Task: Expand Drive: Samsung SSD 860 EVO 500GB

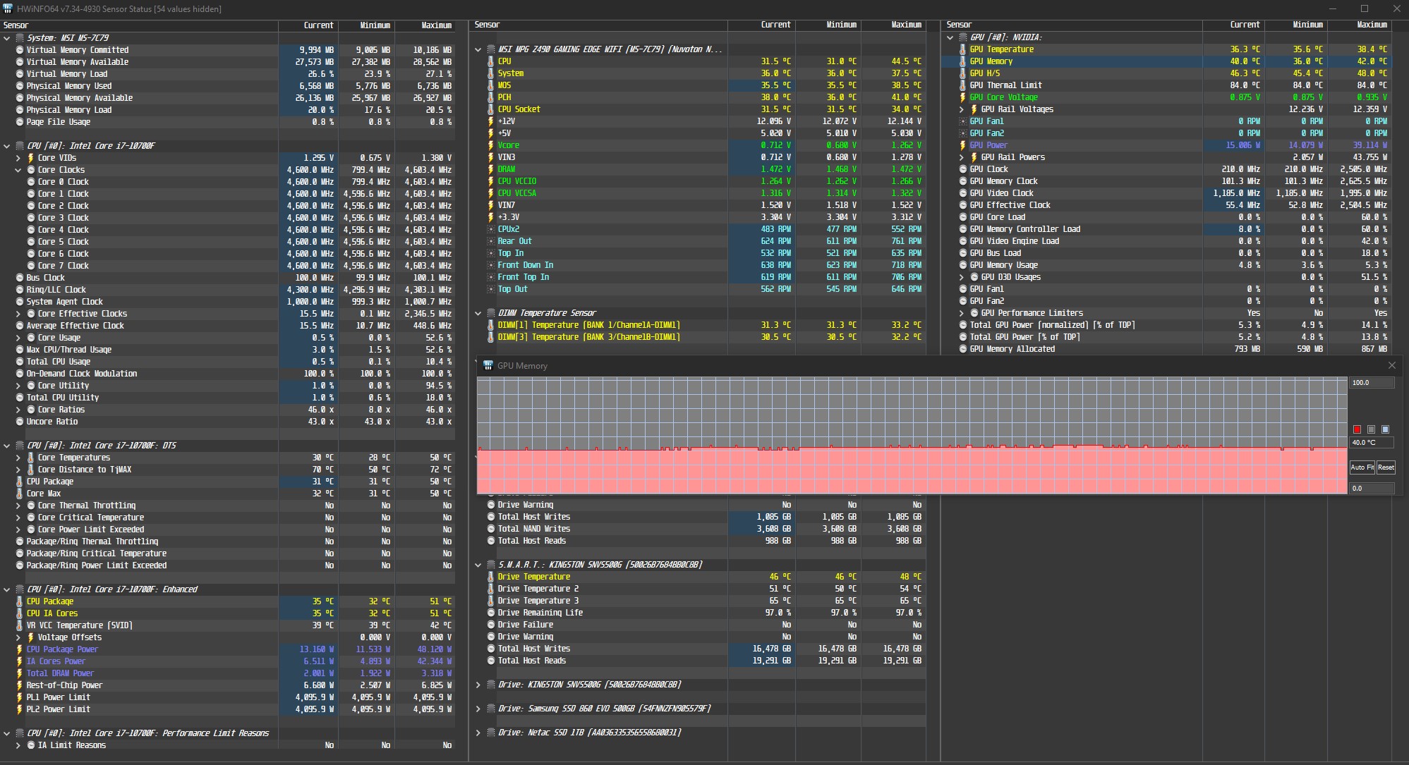Action: coord(478,709)
